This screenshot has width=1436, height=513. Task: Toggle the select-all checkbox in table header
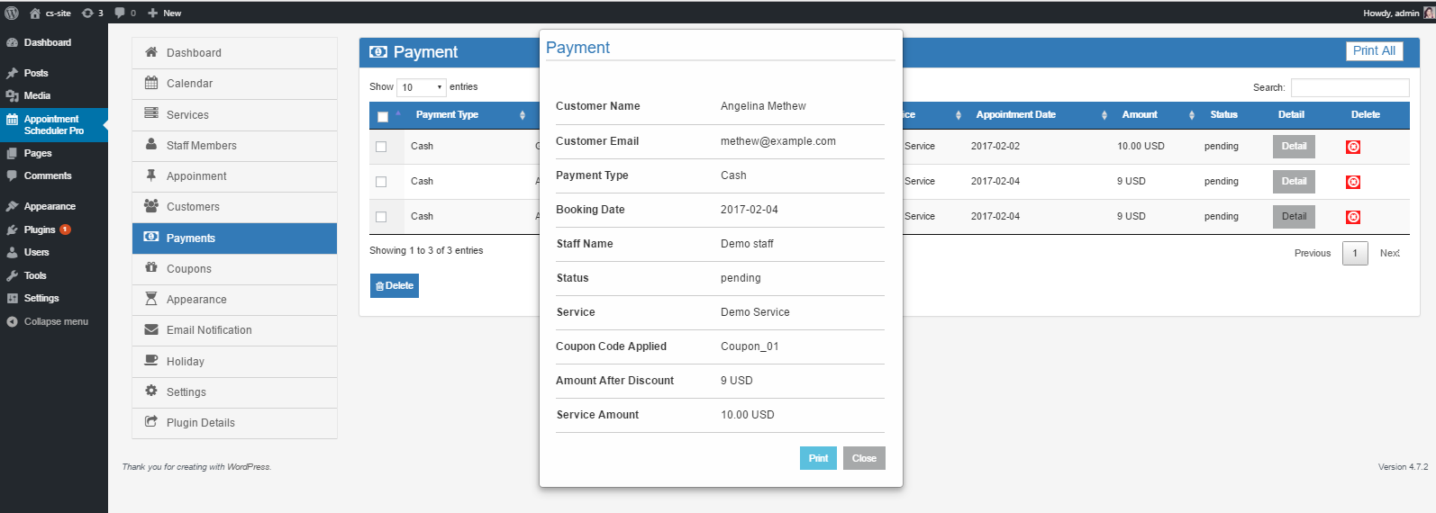383,116
